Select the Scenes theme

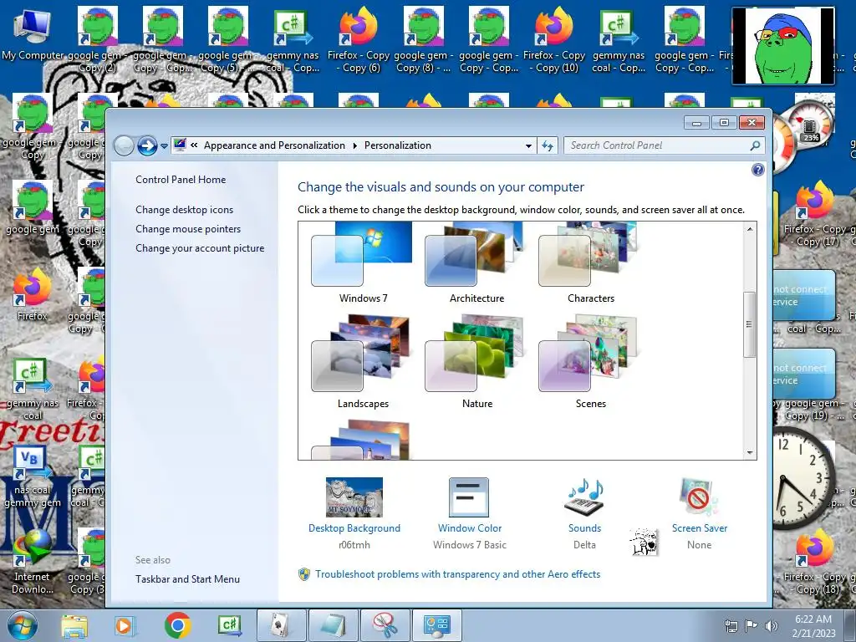[590, 361]
